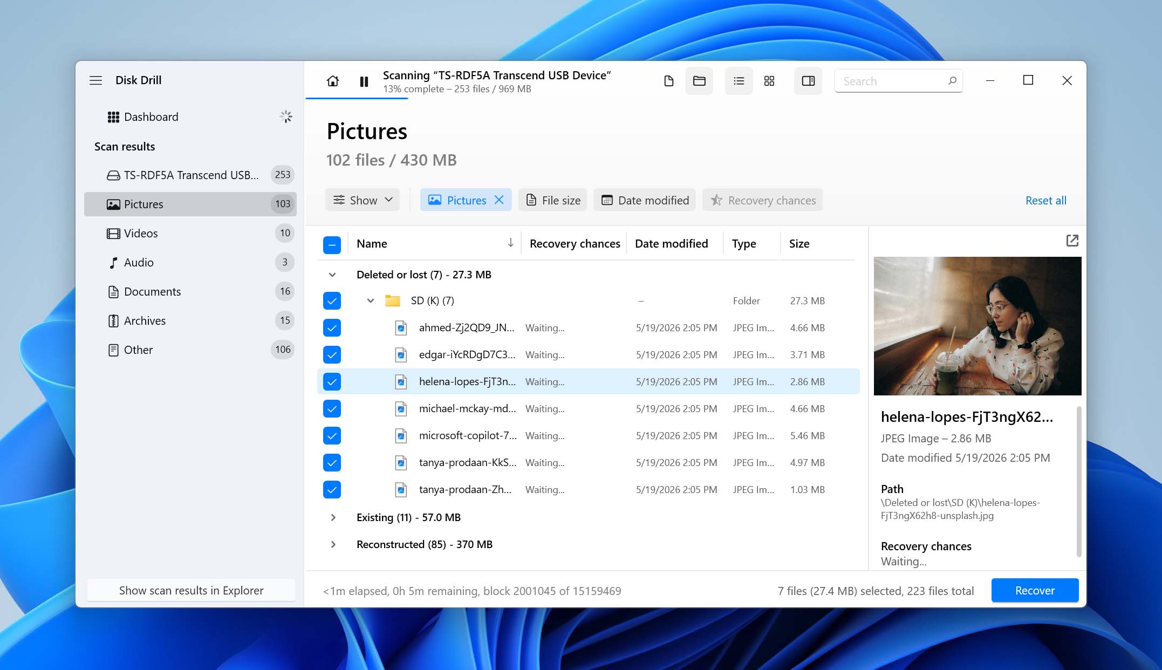This screenshot has height=670, width=1162.
Task: Open the File size filter
Action: pyautogui.click(x=553, y=200)
